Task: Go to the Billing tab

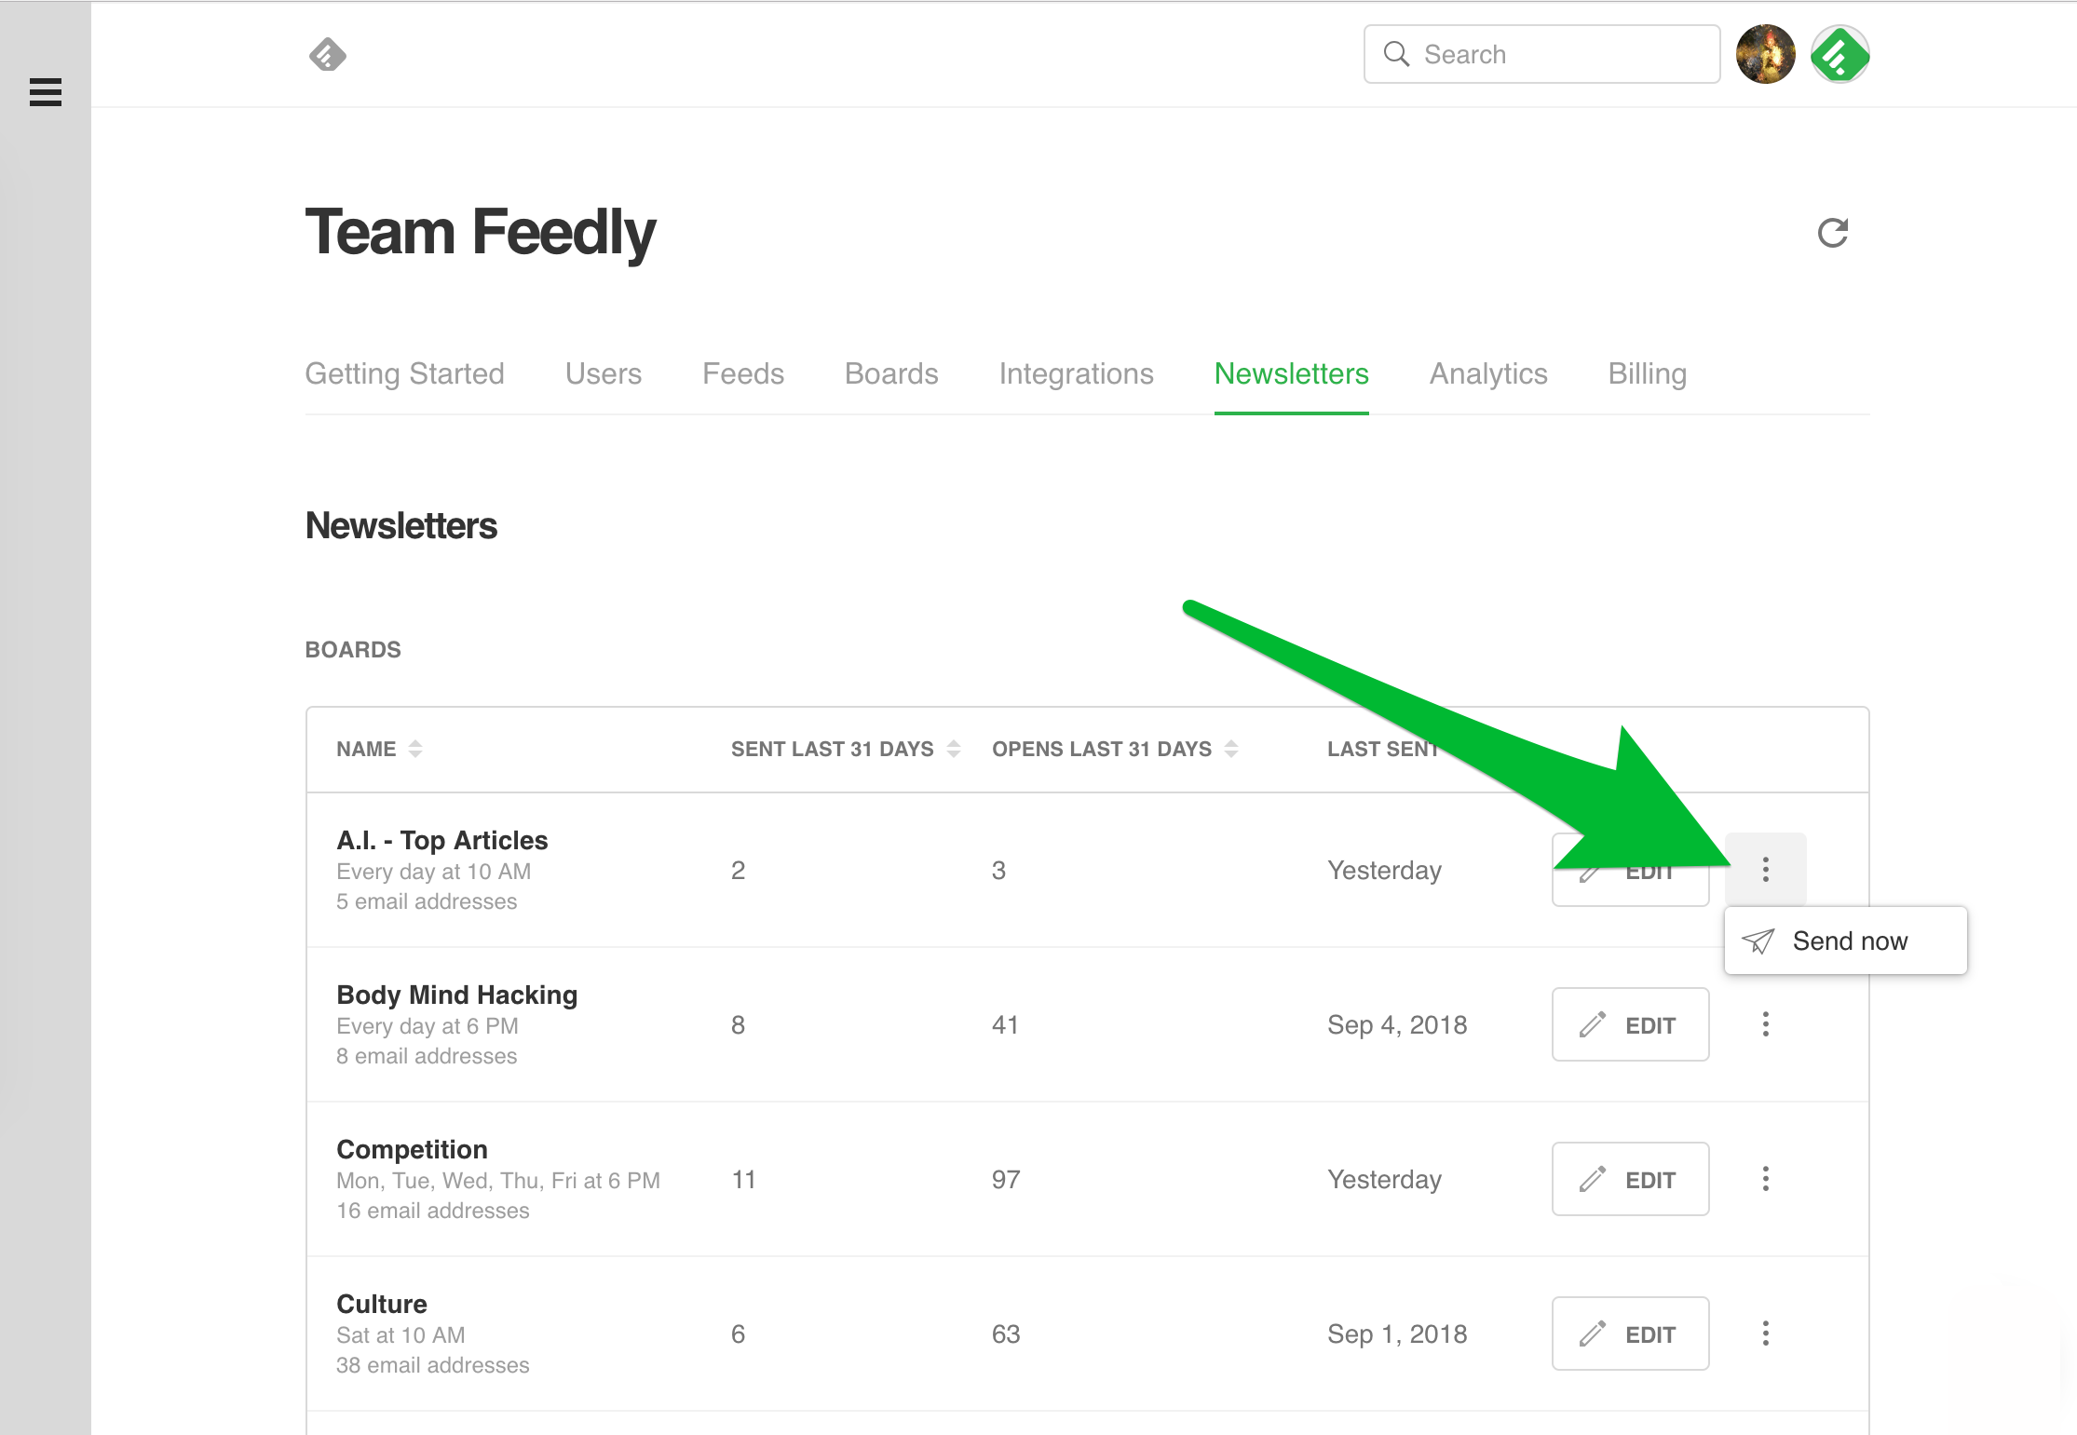Action: [1647, 373]
